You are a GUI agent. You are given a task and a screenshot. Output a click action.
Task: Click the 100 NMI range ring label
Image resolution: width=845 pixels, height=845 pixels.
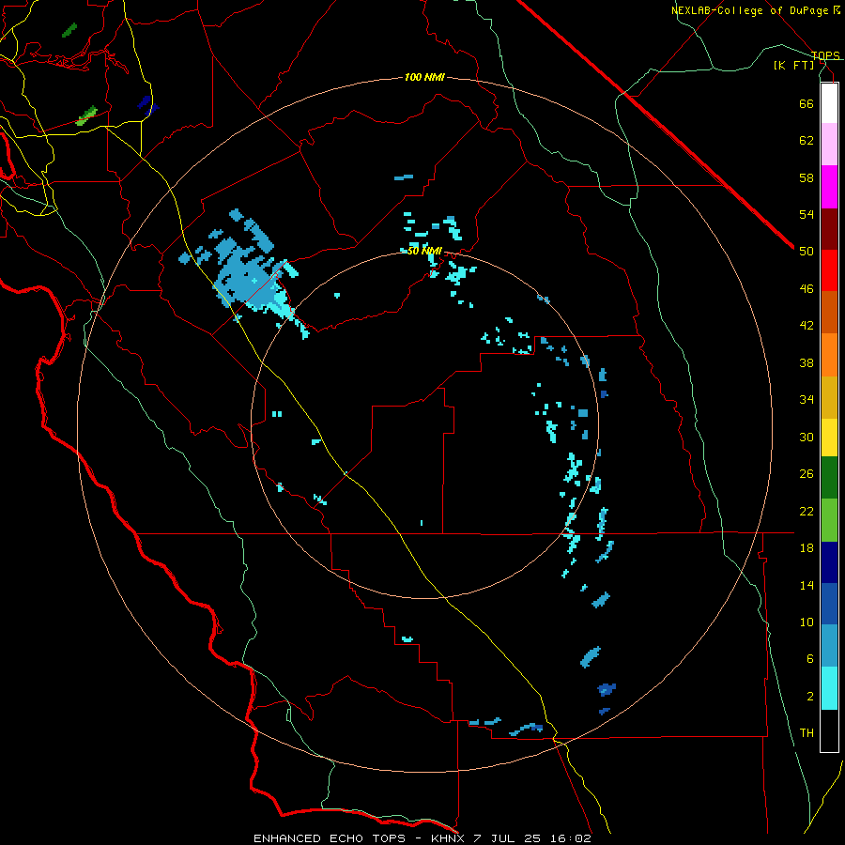(424, 77)
